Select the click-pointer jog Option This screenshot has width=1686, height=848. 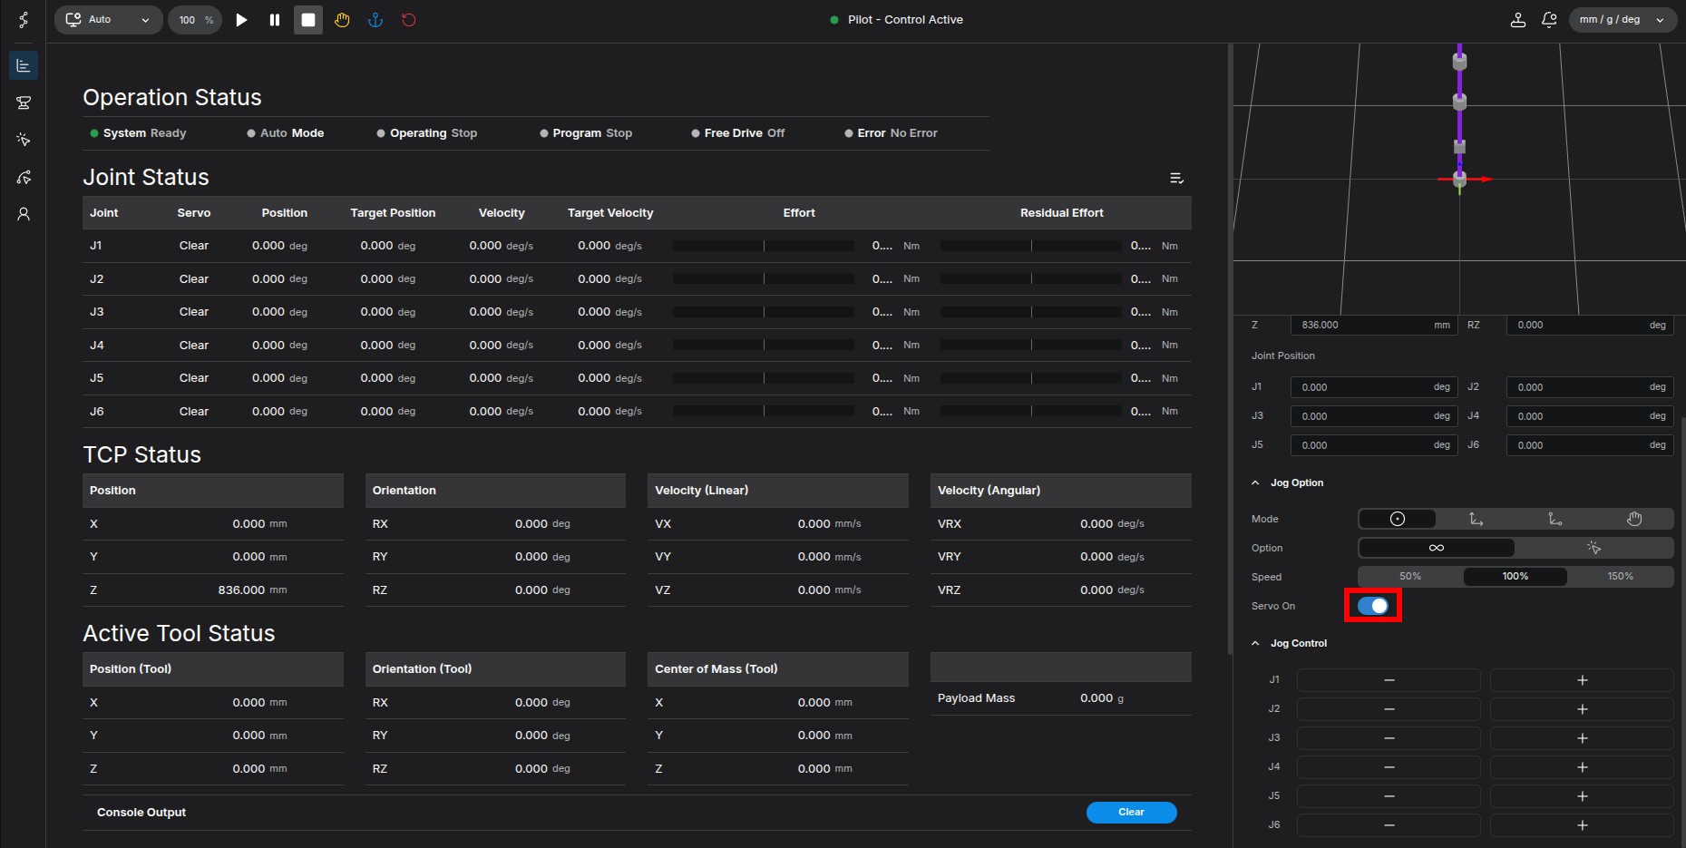[1593, 548]
